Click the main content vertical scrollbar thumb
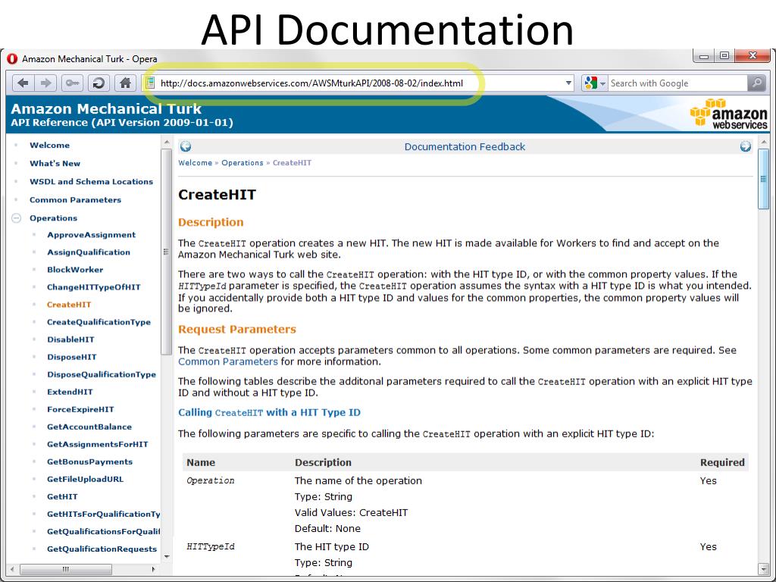776x582 pixels. click(762, 179)
